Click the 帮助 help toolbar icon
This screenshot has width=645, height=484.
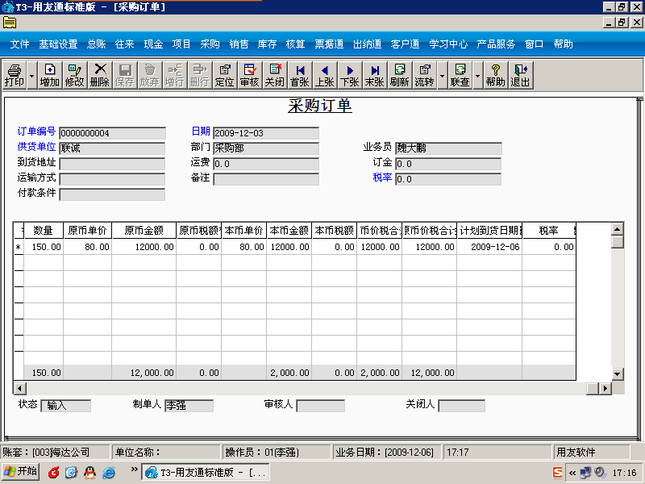point(495,75)
